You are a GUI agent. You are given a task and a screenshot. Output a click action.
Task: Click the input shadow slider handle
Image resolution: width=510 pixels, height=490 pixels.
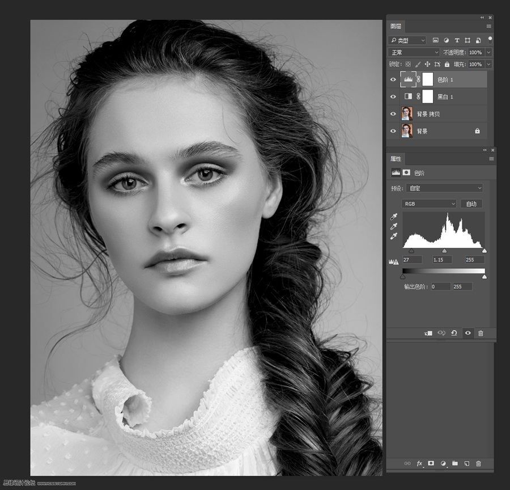(x=411, y=251)
